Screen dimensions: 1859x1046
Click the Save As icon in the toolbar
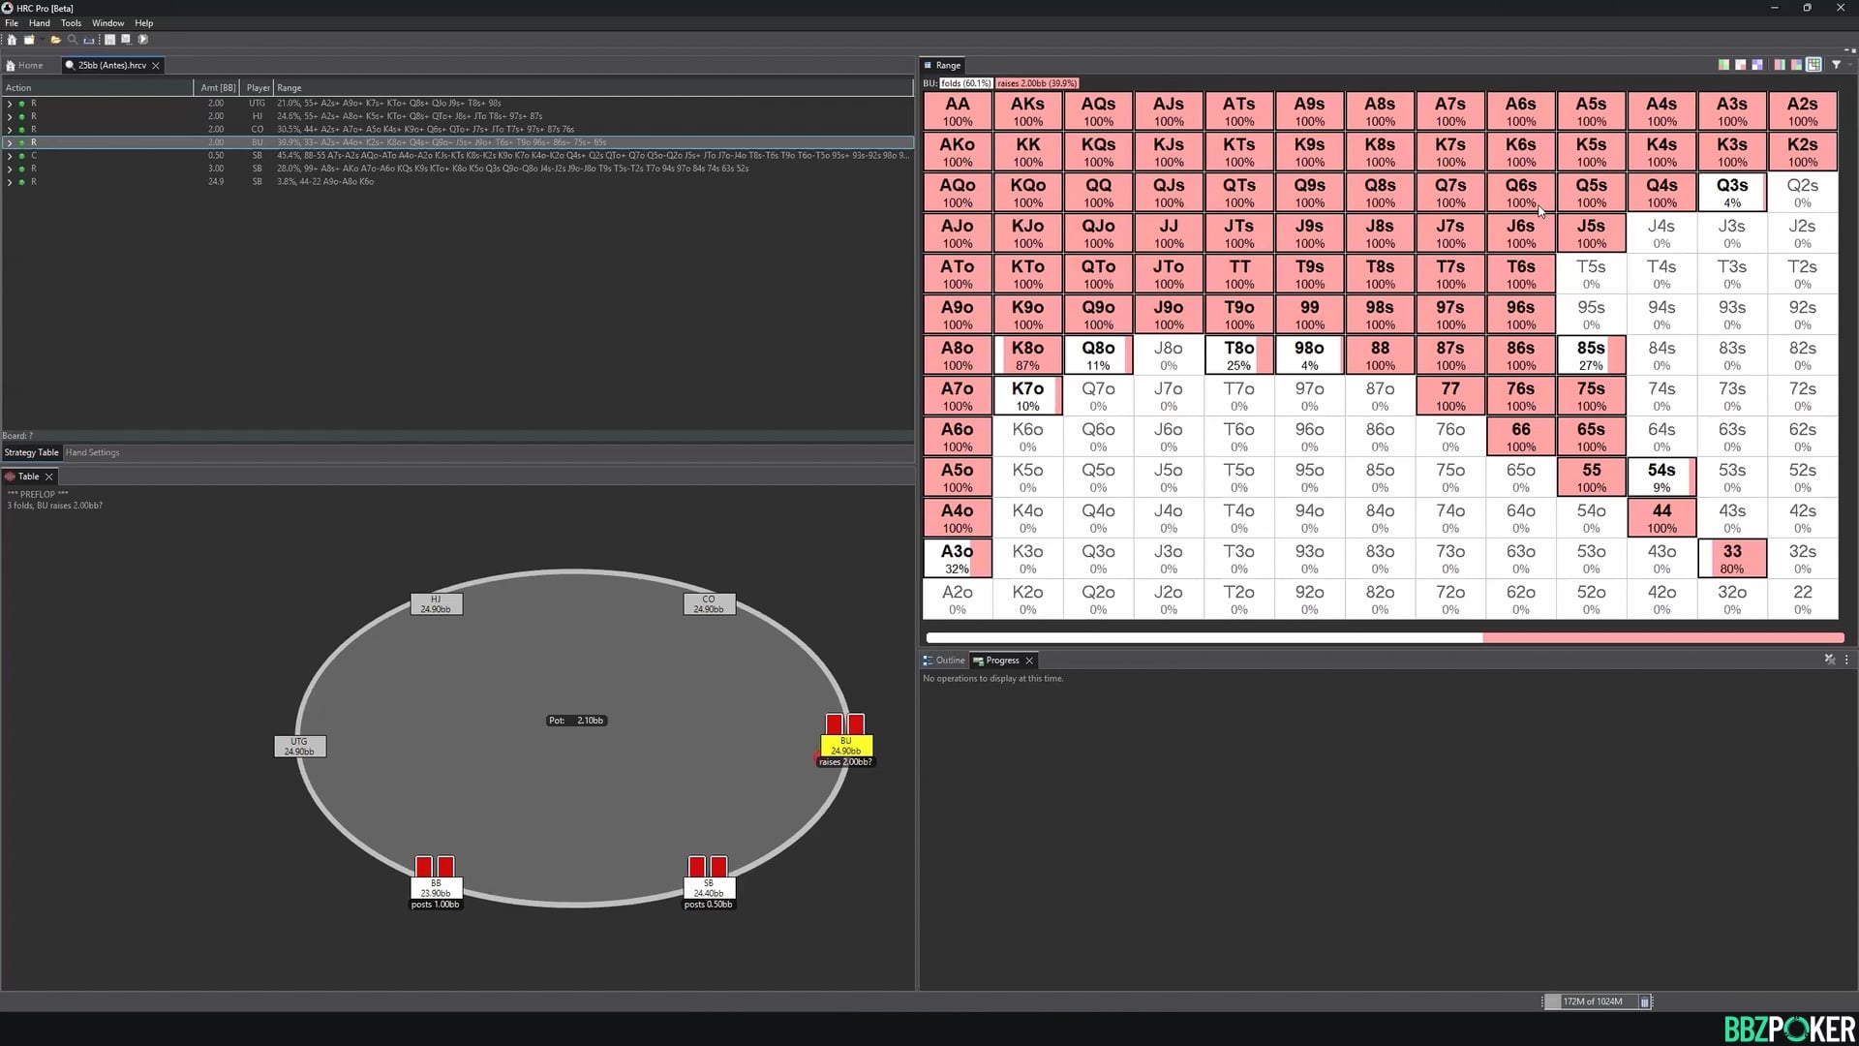(x=126, y=40)
